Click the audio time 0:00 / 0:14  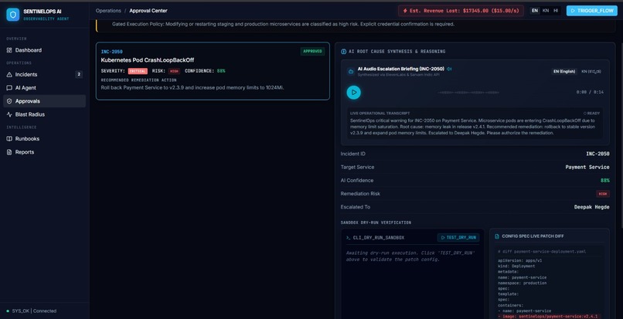590,92
